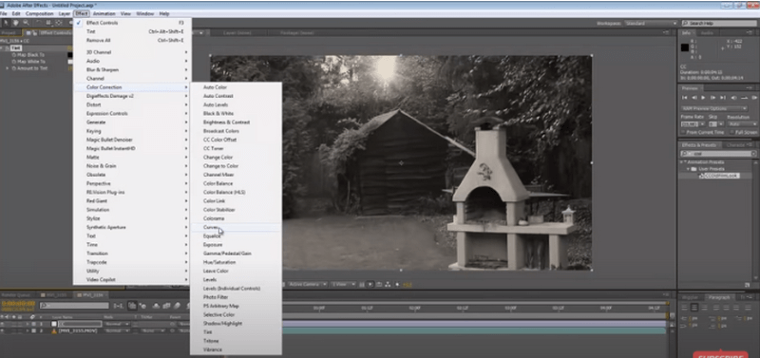Screen dimensions: 760x358
Task: Click the Loop options icon in Preview
Action: [744, 98]
